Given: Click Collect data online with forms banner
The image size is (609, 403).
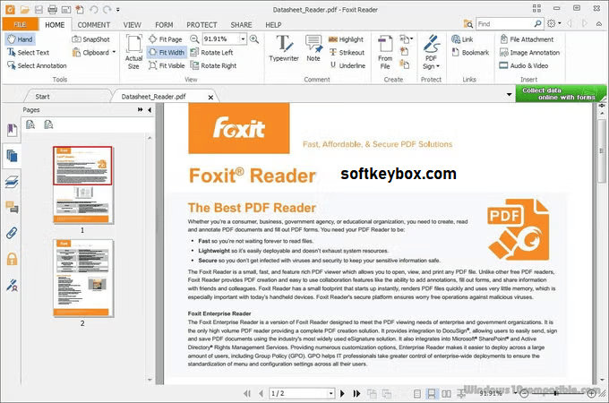Looking at the screenshot, I should pyautogui.click(x=561, y=93).
